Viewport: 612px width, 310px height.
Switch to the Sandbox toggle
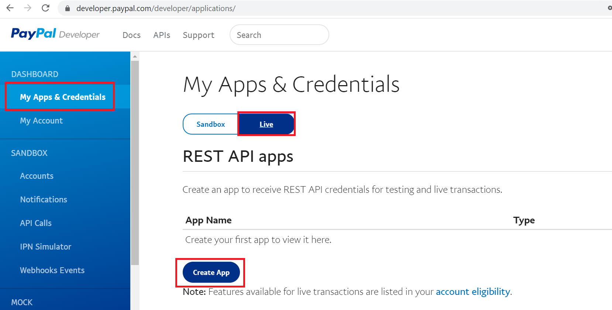click(210, 124)
